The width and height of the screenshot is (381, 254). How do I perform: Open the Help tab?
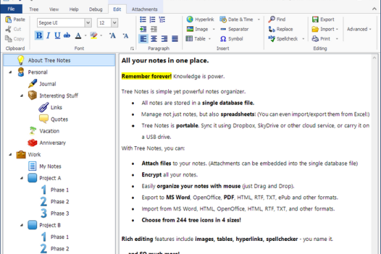[x=73, y=9]
